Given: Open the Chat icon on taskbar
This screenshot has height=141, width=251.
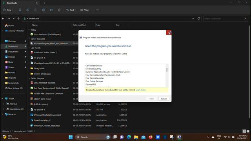Looking at the screenshot, I should 122,137.
